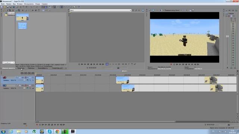Toggle Enable Snapping in the toolbar

(x=43, y=7)
